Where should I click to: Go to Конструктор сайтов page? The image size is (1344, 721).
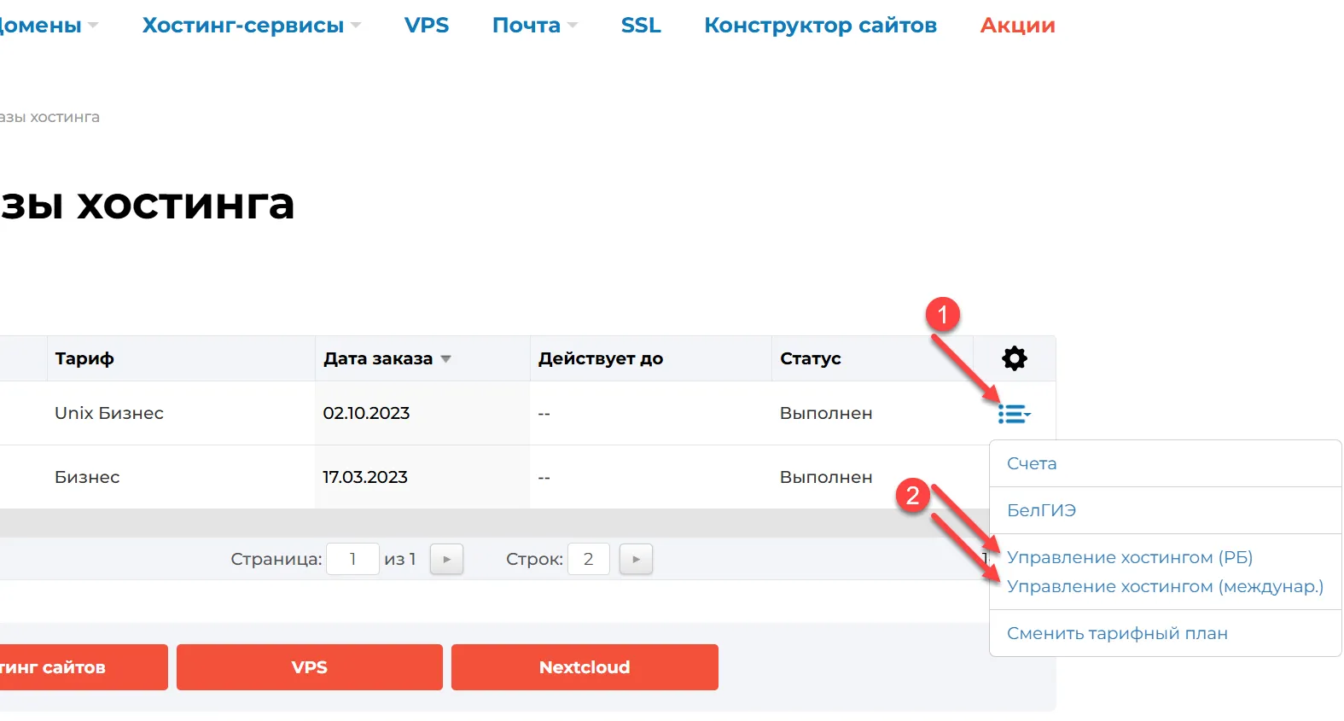820,26
